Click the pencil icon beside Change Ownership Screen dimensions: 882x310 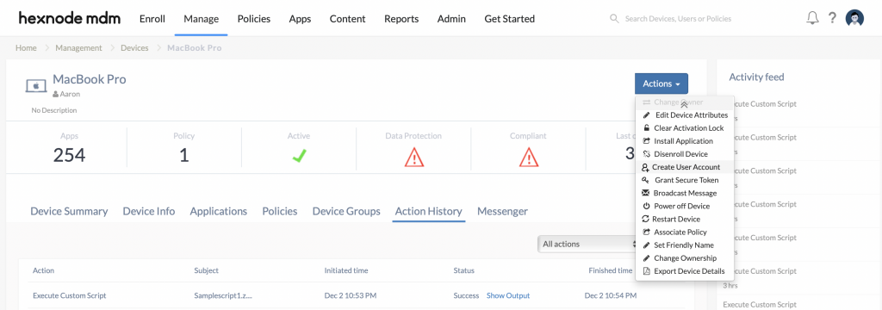(646, 258)
